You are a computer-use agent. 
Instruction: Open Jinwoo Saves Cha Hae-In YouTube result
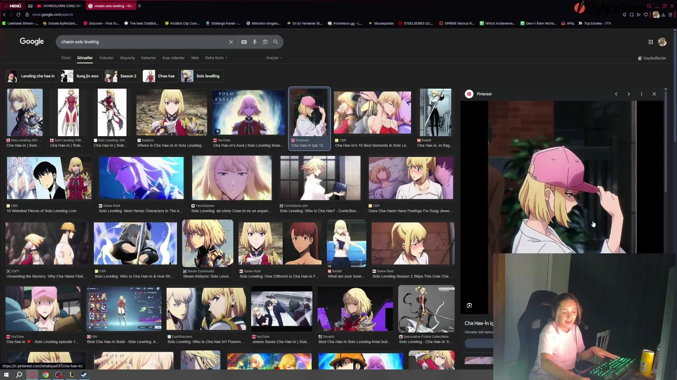[281, 309]
